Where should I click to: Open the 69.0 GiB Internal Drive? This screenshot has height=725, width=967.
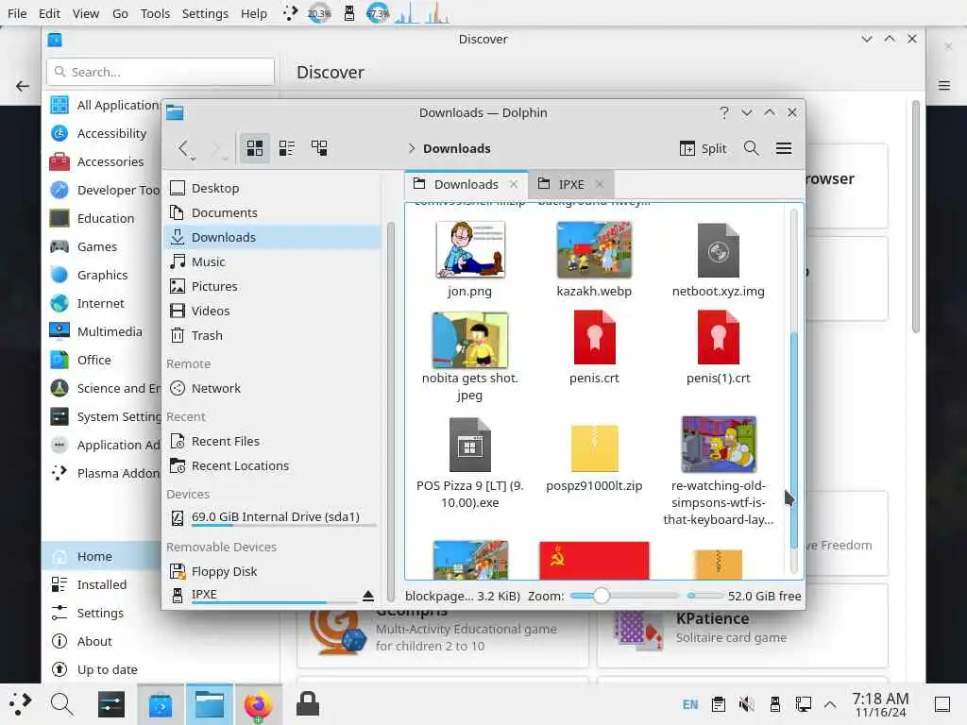coord(272,518)
